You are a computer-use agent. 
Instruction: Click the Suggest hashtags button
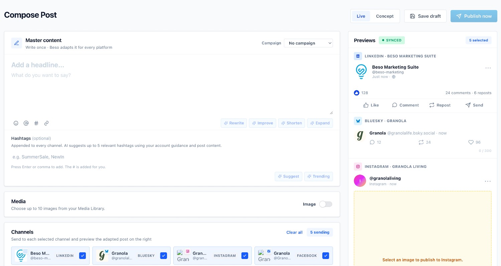pos(289,176)
